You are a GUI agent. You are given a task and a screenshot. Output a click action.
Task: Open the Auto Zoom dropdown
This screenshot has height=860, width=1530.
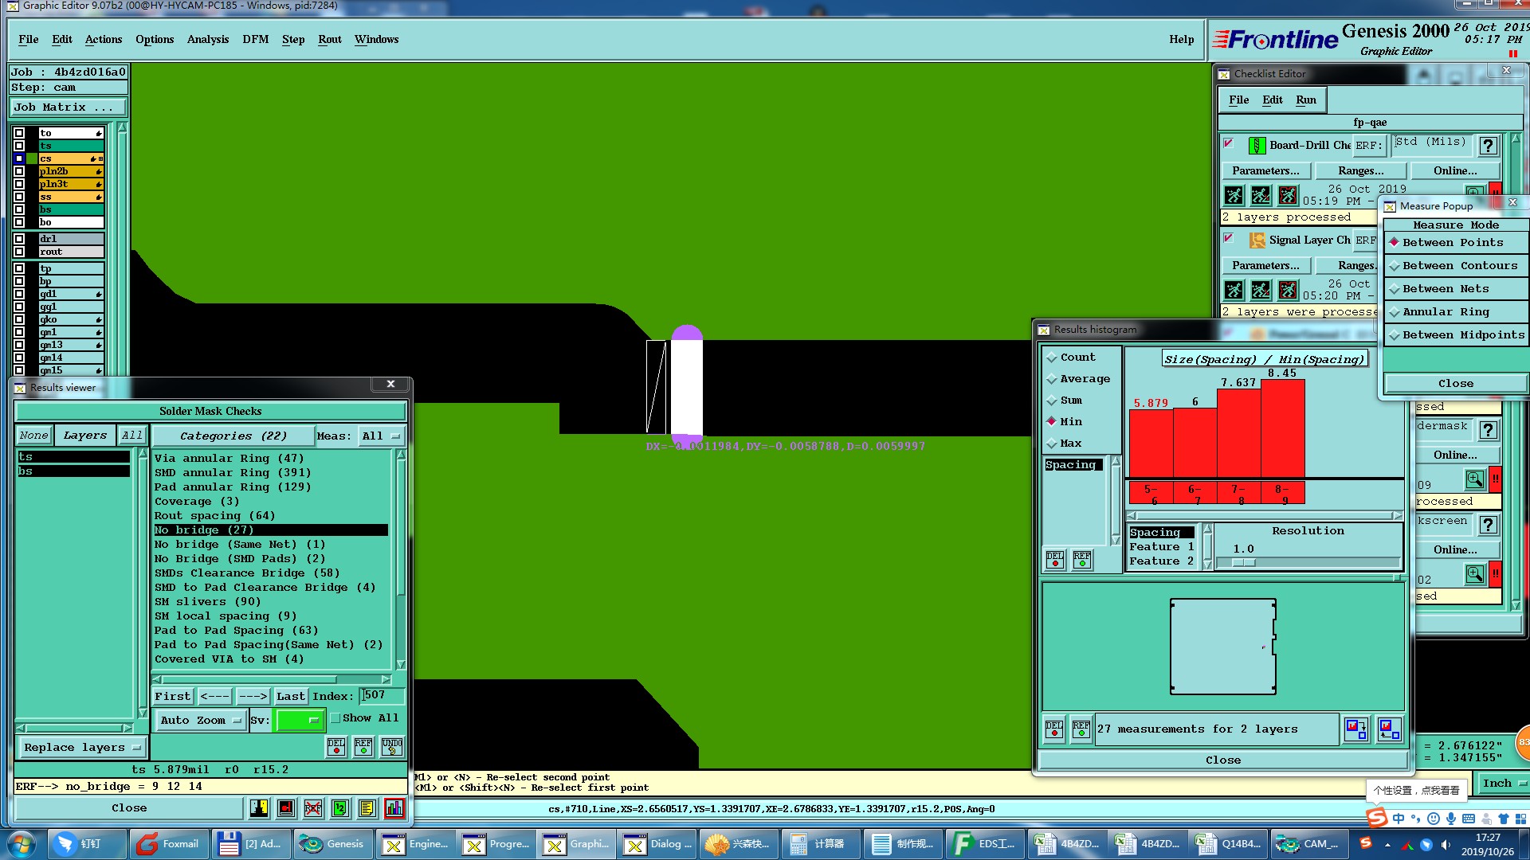pyautogui.click(x=199, y=721)
